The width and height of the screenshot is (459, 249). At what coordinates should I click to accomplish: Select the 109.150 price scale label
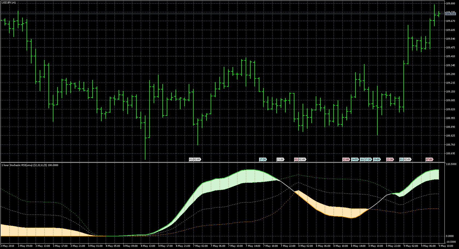click(x=451, y=92)
